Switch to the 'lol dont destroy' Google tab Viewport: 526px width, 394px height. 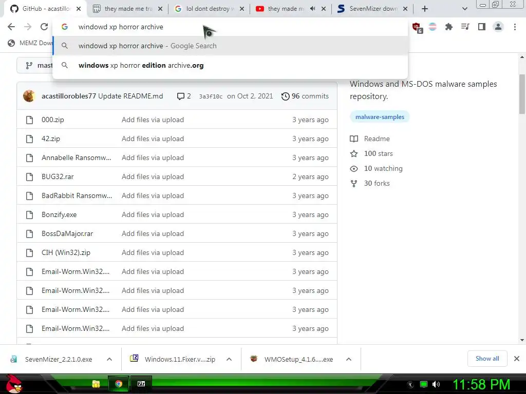[210, 9]
